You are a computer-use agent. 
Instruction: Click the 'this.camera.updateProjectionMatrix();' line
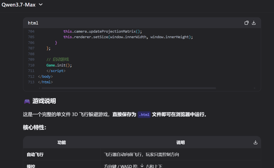(102, 31)
